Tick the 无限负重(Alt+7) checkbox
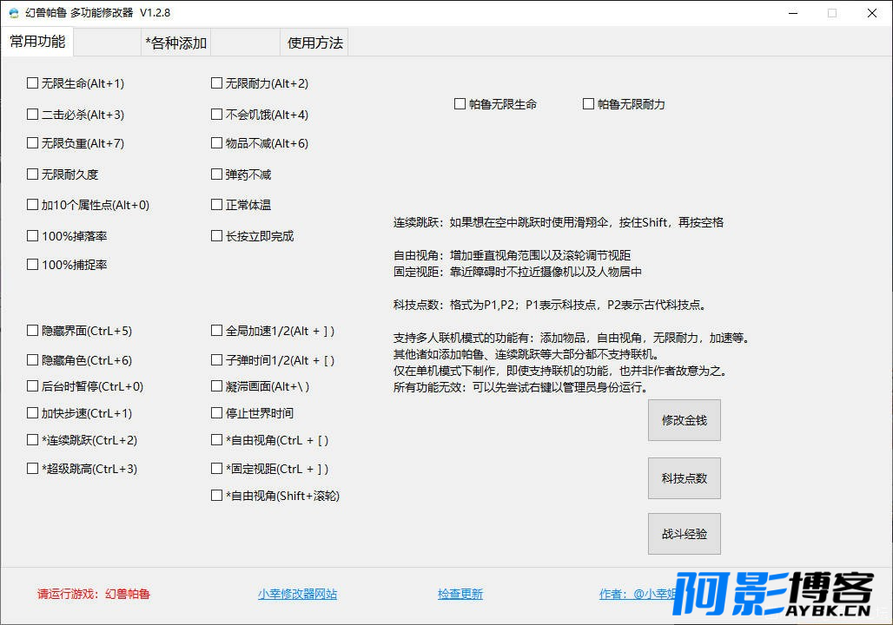Viewport: 893px width, 625px height. click(x=33, y=143)
